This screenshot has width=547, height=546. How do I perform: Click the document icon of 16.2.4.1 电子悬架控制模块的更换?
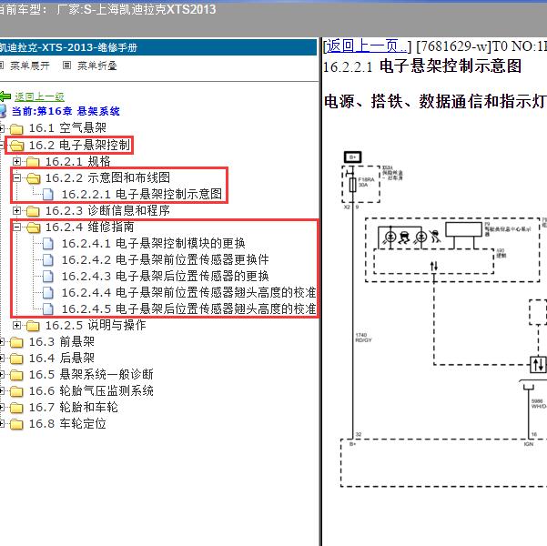click(48, 244)
